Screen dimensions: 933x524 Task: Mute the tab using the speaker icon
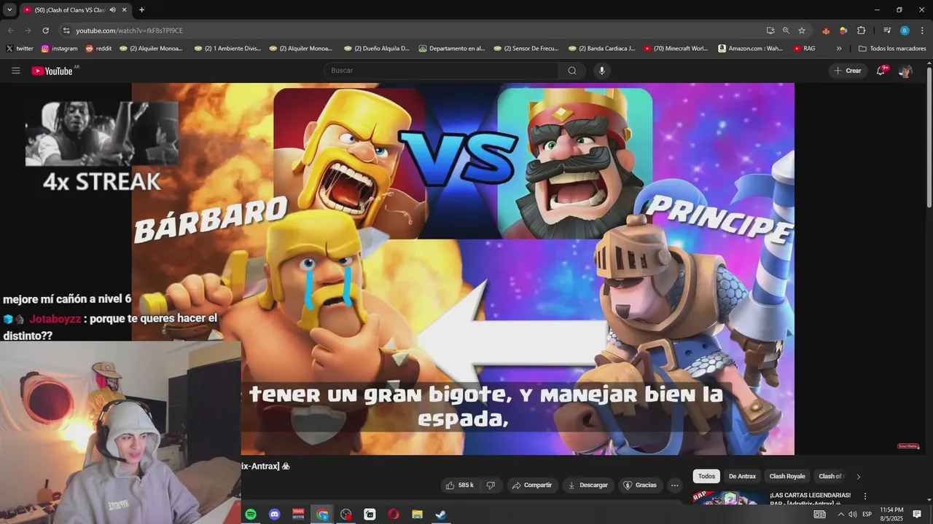(x=112, y=10)
